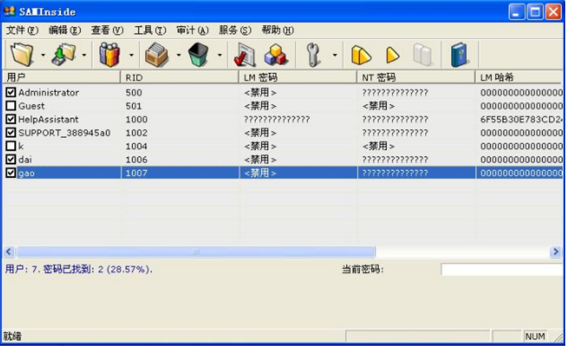Click the SAMInside title bar app icon
The width and height of the screenshot is (566, 346).
(x=9, y=11)
